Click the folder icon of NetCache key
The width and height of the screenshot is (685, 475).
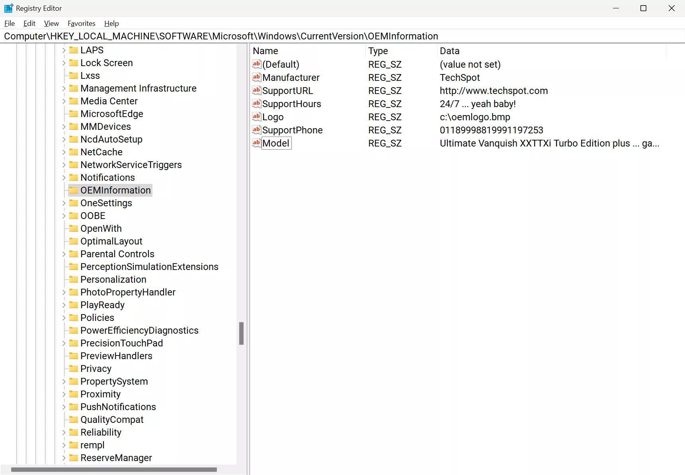tap(74, 152)
